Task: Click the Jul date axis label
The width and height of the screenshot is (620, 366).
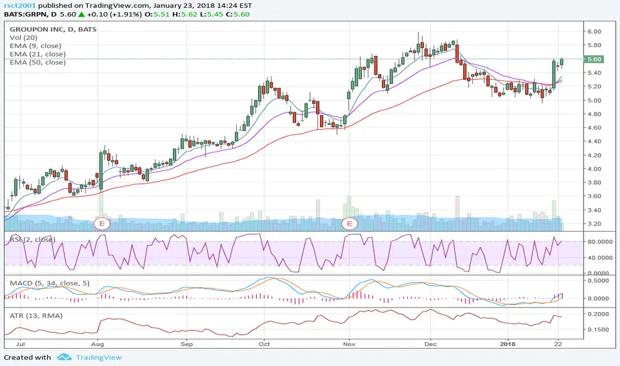Action: click(x=19, y=344)
